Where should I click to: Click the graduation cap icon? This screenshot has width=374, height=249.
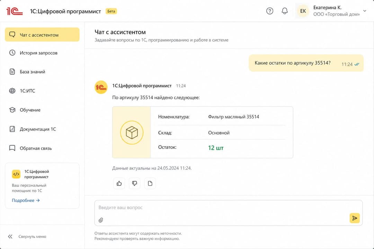tap(12, 110)
